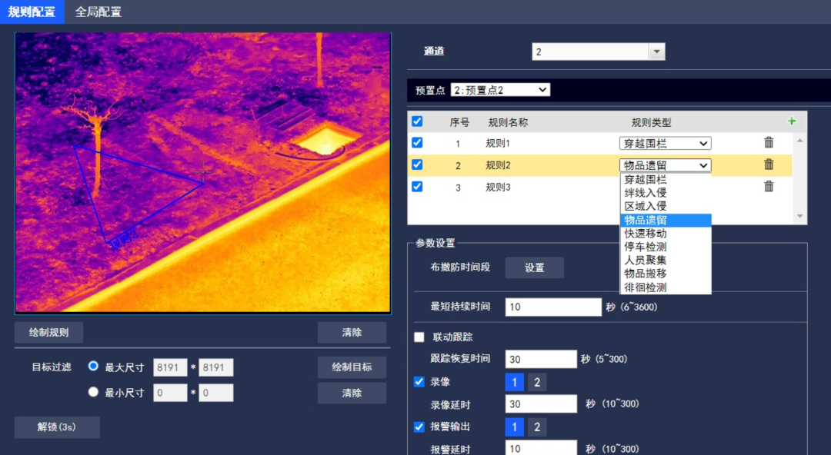The height and width of the screenshot is (455, 831).
Task: Switch to the 全局配置 tab
Action: coord(98,11)
